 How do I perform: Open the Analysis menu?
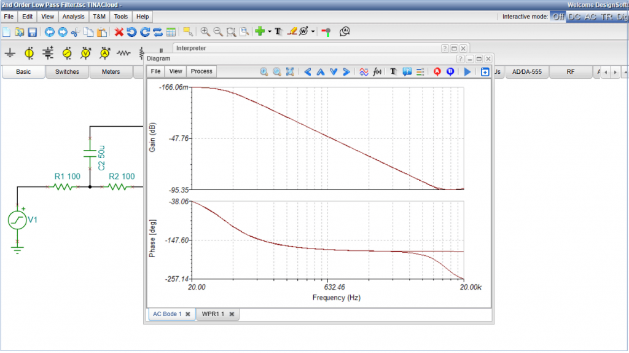coord(73,17)
